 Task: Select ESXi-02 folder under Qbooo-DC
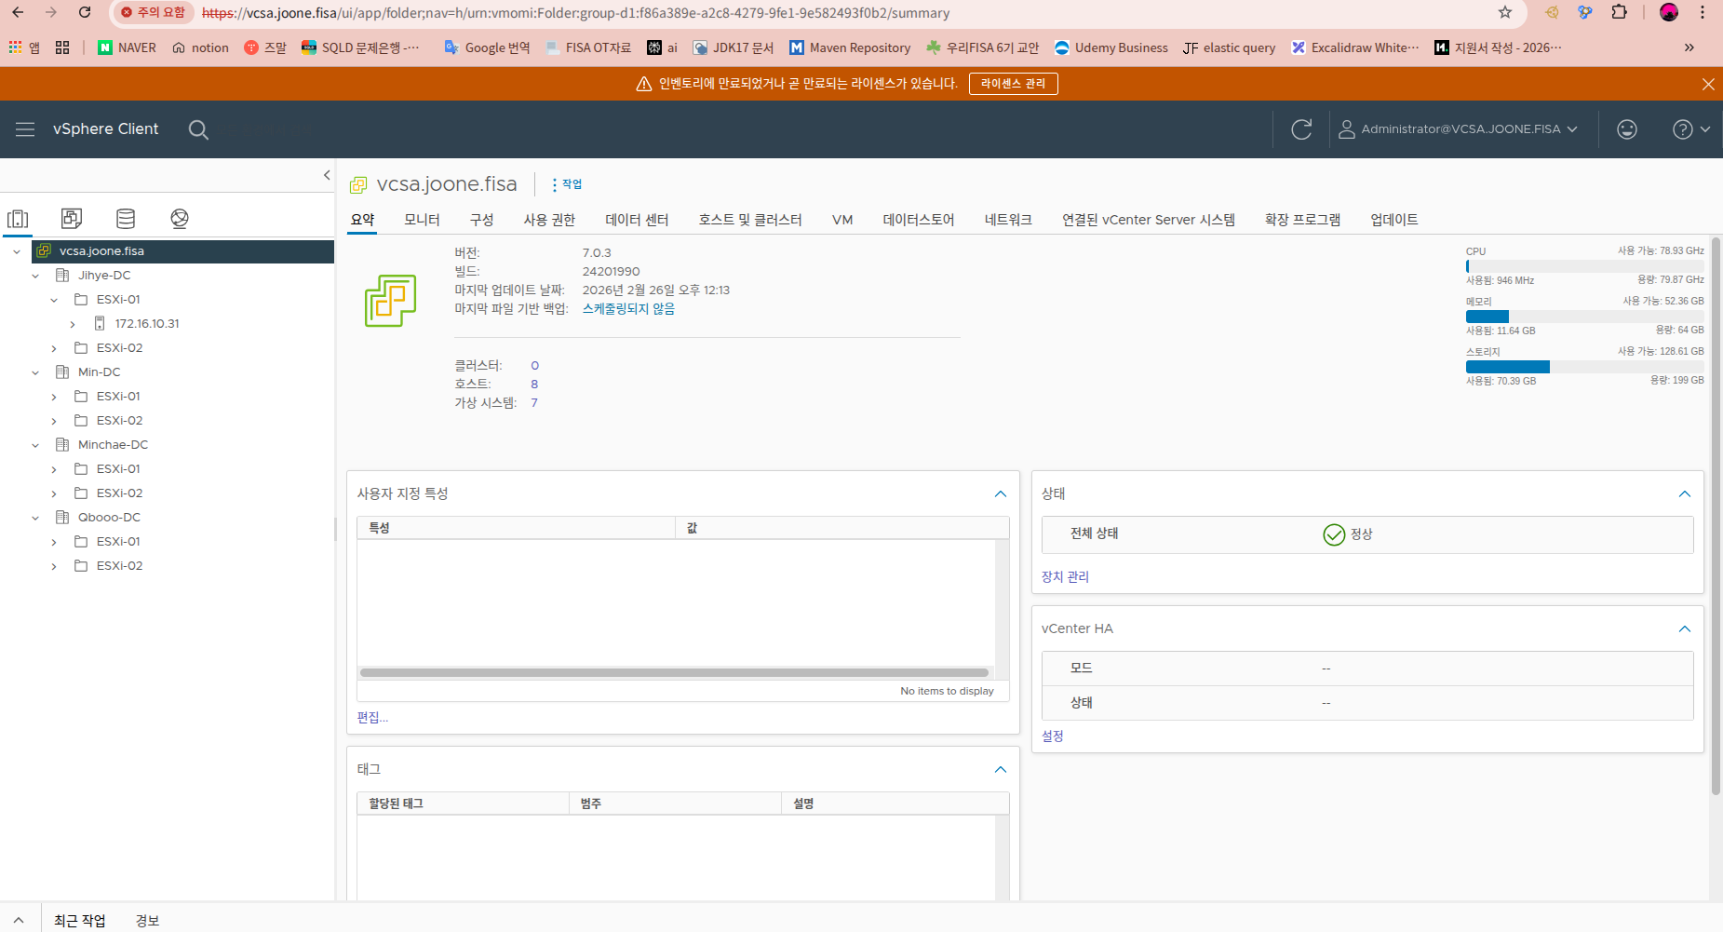point(119,566)
